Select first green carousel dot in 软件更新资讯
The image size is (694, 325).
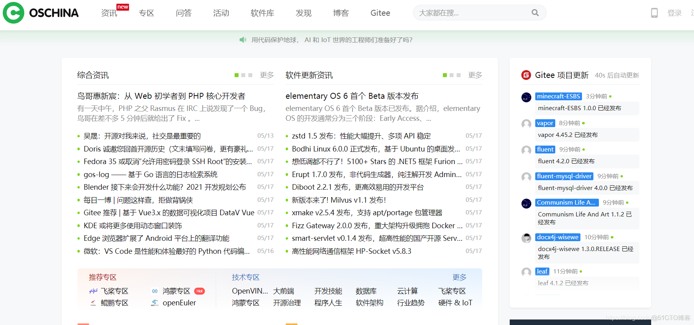tap(445, 75)
